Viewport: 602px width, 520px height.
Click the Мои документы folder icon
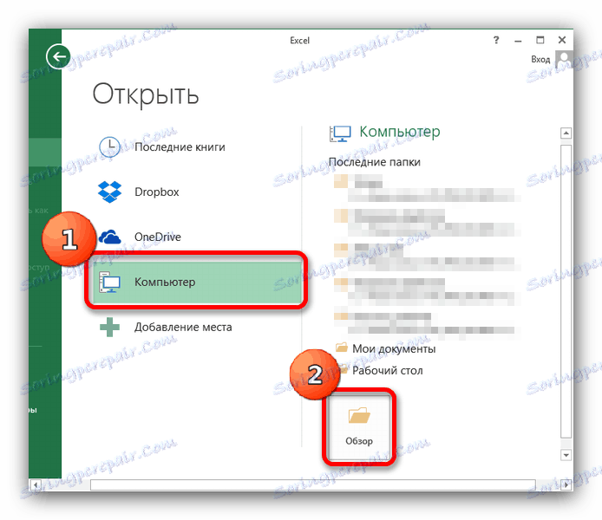[x=341, y=348]
